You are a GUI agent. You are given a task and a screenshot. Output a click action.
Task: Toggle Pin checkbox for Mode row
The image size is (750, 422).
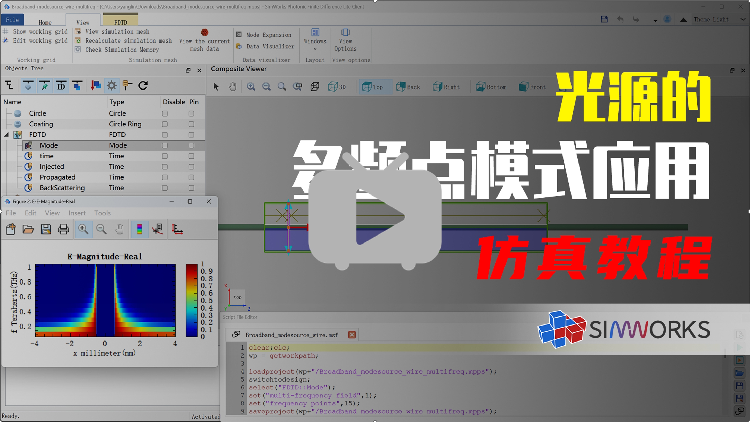(x=191, y=146)
